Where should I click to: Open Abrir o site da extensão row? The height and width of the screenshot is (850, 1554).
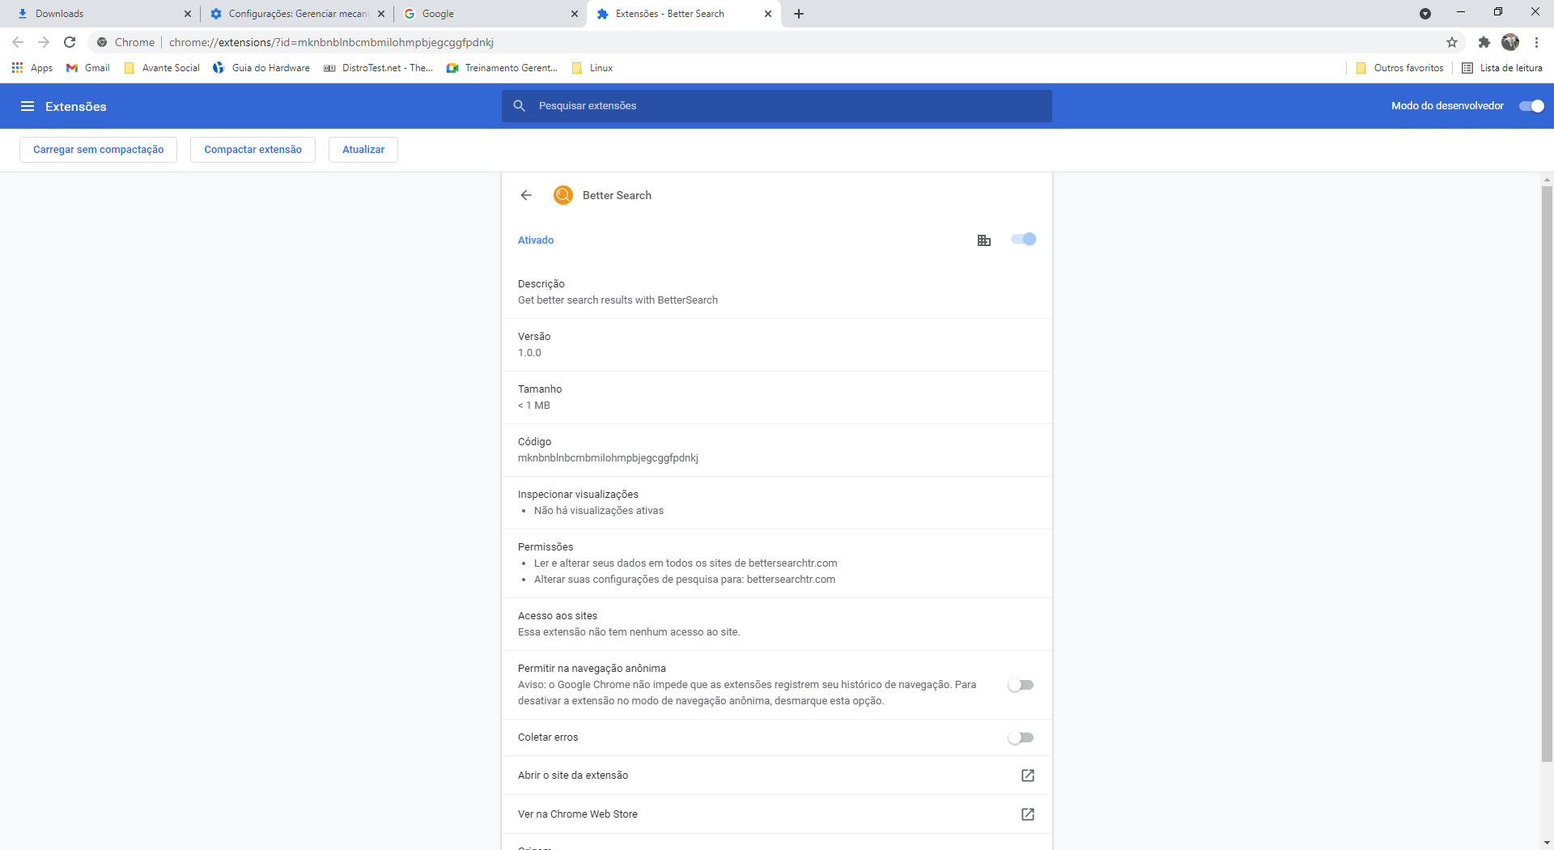[777, 776]
